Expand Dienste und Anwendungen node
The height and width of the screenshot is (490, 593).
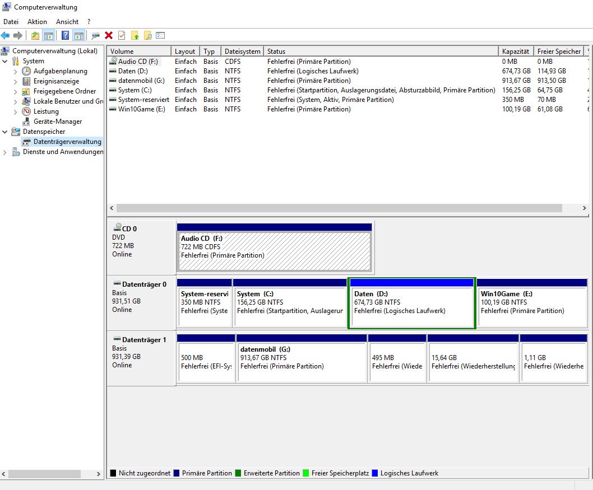pos(5,152)
